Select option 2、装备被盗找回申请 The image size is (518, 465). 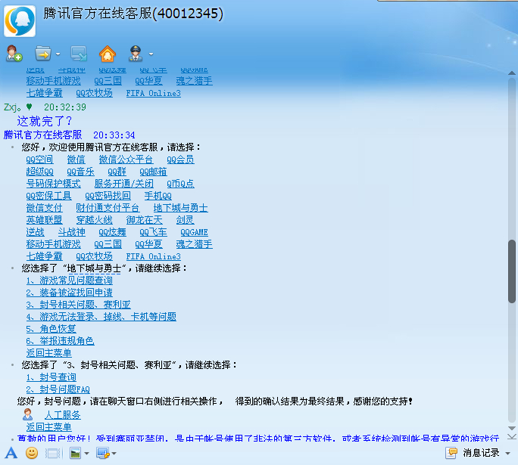[70, 293]
